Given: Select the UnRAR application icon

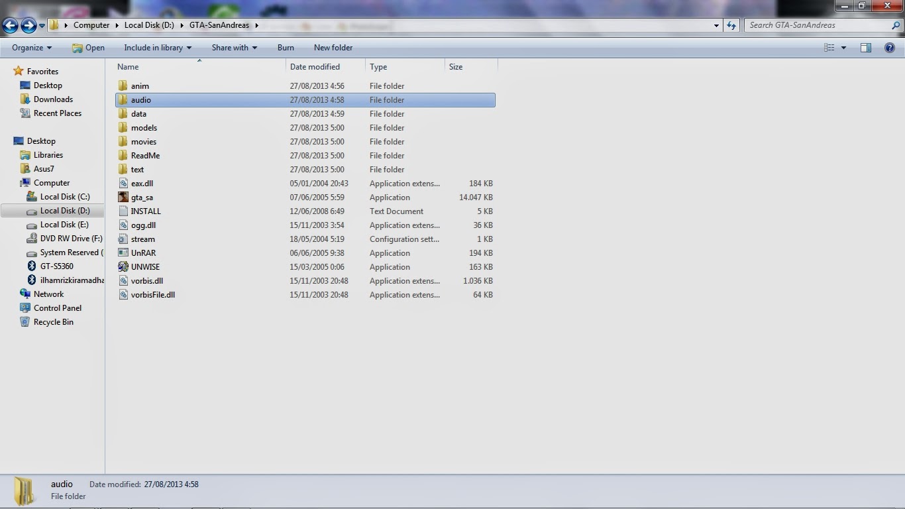Looking at the screenshot, I should 123,253.
